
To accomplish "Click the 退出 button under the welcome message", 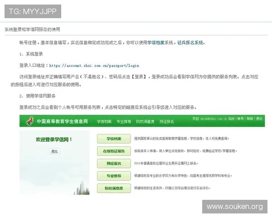I will 54,151.
